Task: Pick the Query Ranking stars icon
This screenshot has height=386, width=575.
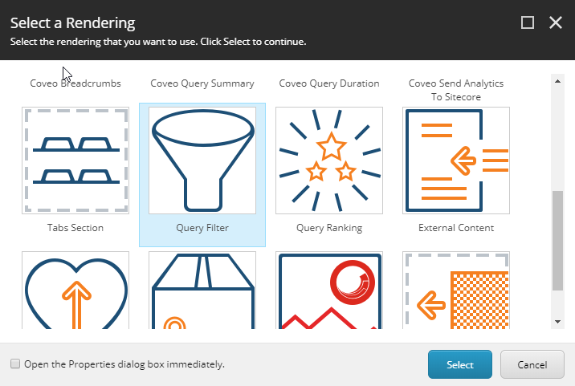Action: pos(329,160)
